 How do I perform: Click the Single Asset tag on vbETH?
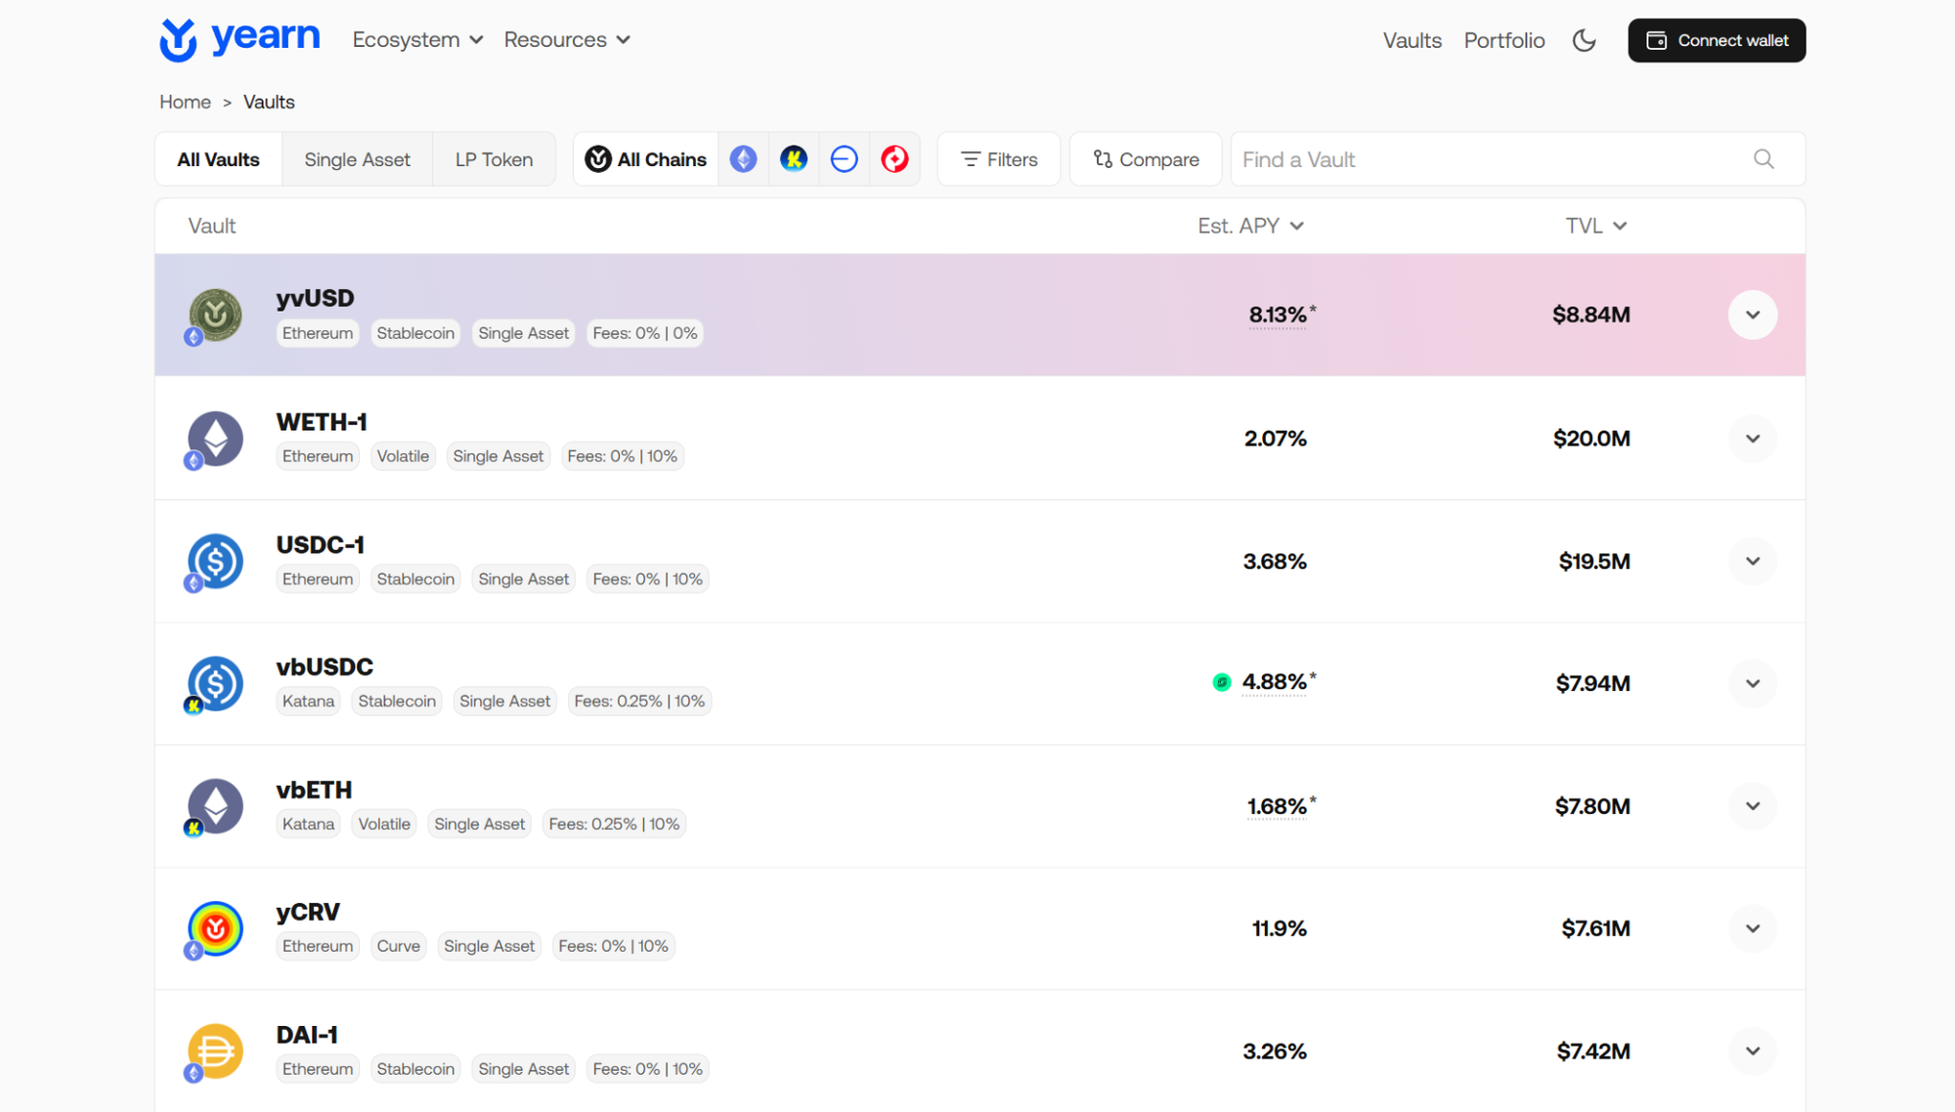[x=479, y=825]
